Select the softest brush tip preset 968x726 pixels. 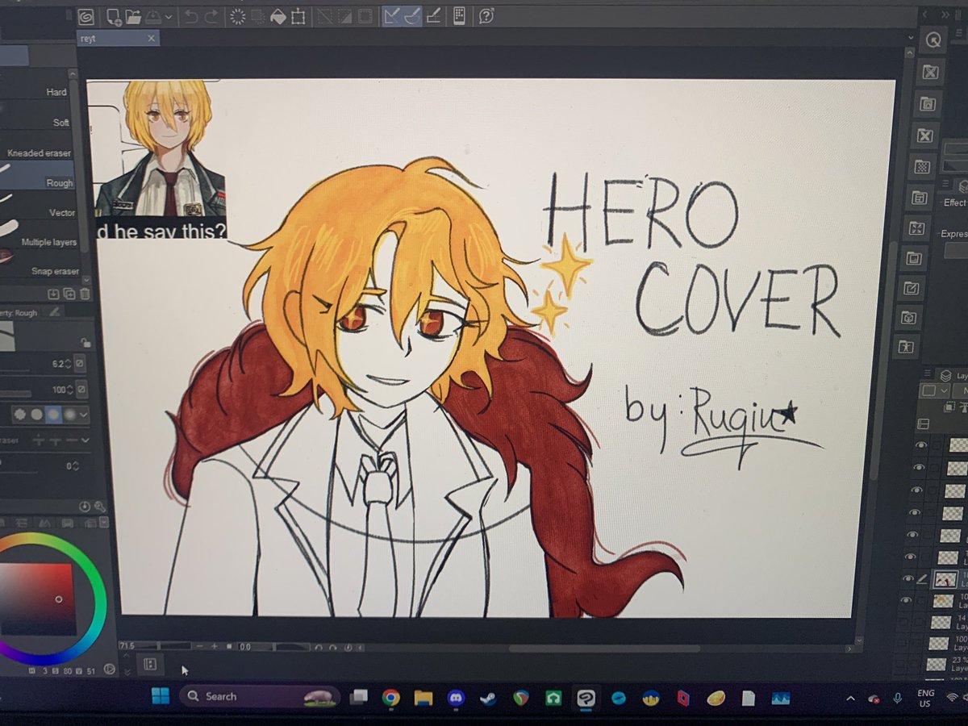70,415
